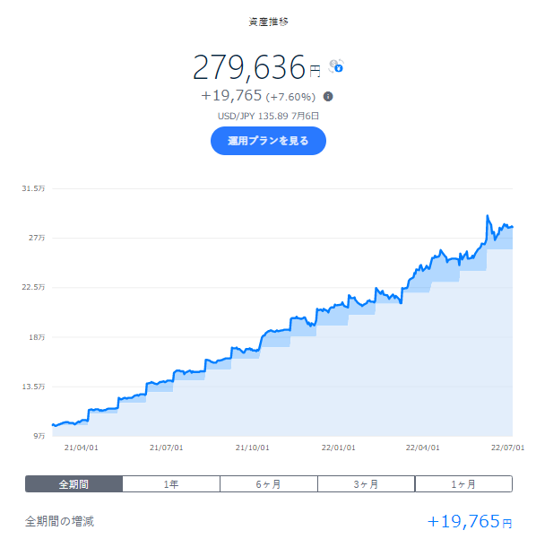Click the 22/04/01 x-axis date label

pyautogui.click(x=423, y=448)
